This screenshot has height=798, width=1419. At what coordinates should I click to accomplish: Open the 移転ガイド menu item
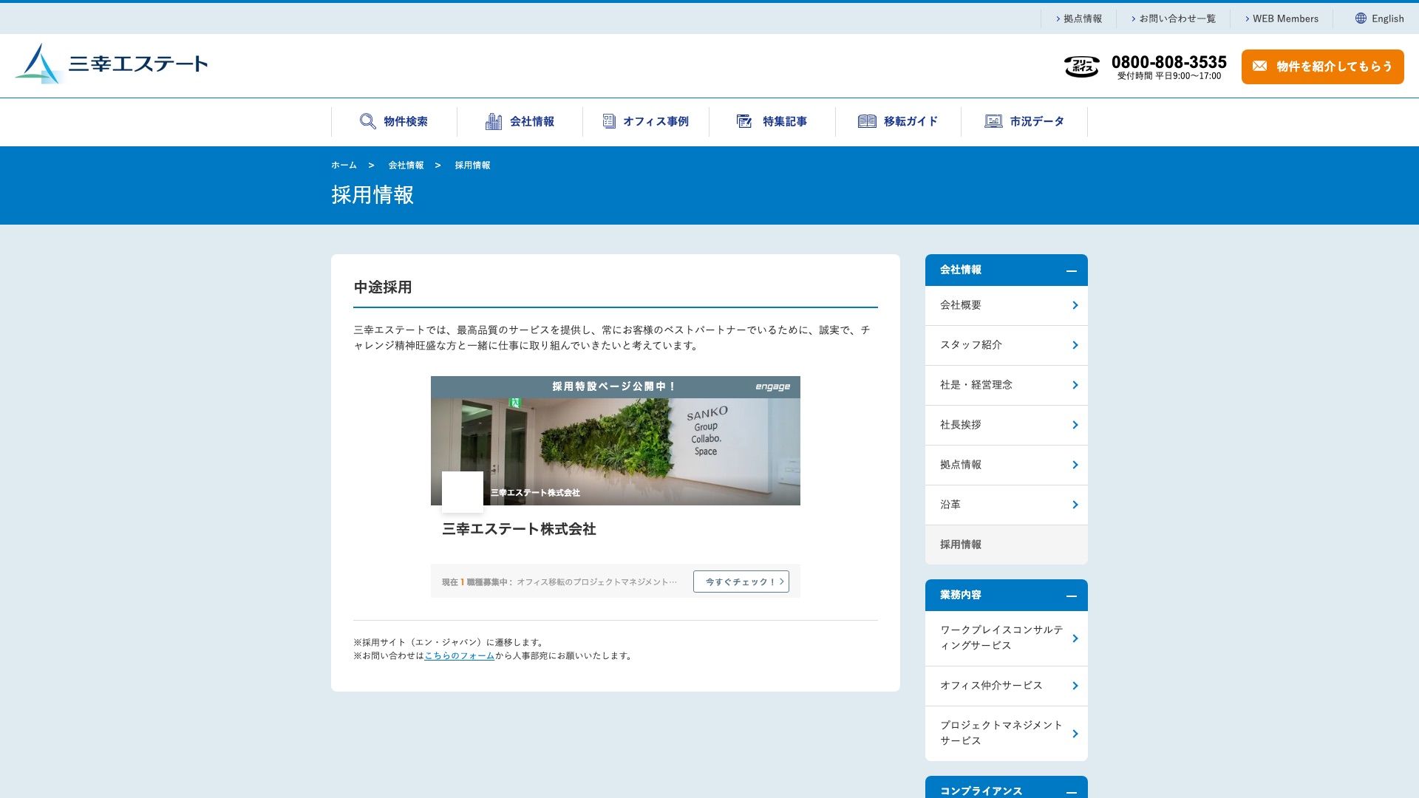tap(898, 121)
